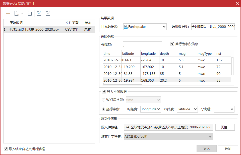Click the 未转 status cell

pyautogui.click(x=89, y=29)
